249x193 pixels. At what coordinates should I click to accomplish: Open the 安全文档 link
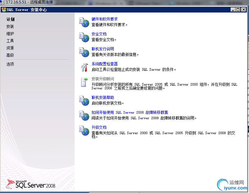(99, 34)
